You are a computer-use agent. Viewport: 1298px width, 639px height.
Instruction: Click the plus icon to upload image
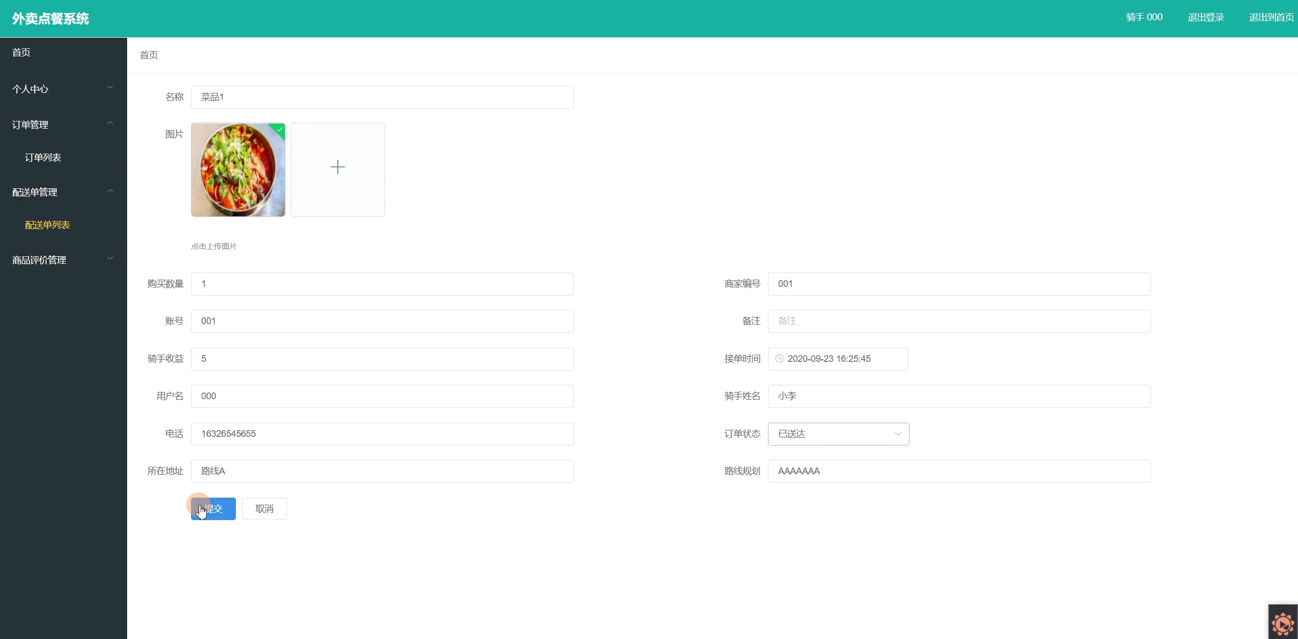pyautogui.click(x=338, y=167)
